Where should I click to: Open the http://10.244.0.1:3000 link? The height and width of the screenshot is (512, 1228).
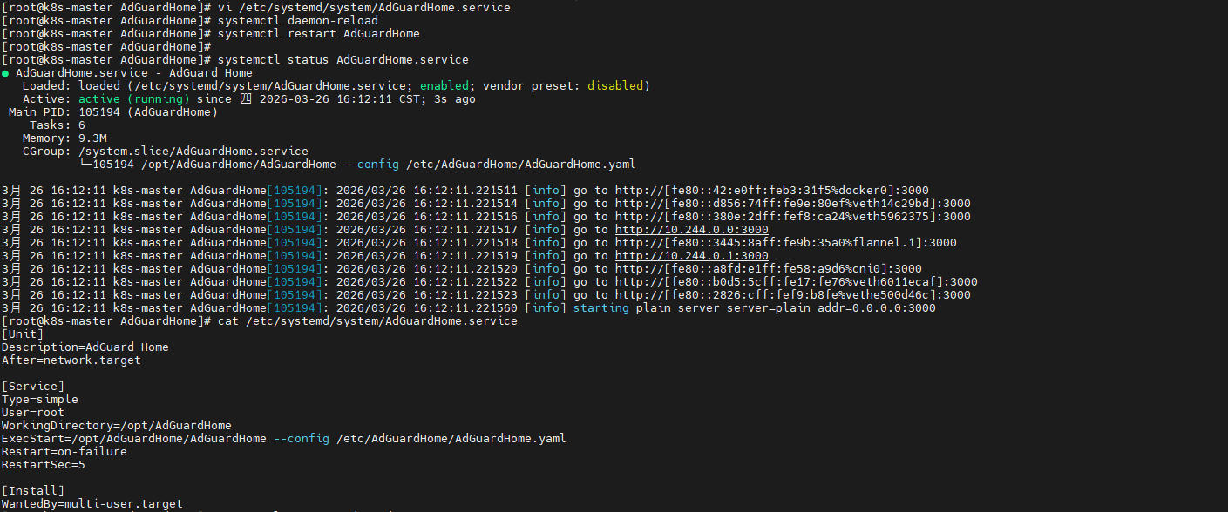point(692,256)
